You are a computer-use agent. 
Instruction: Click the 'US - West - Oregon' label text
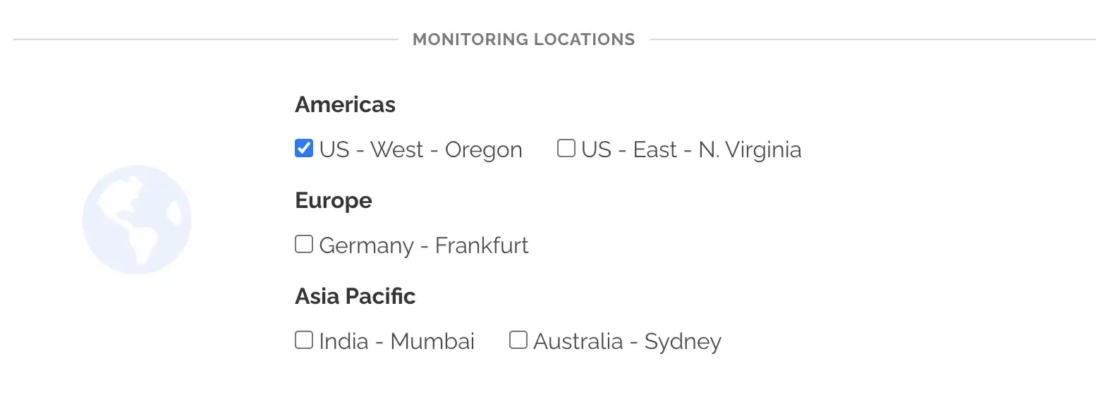point(420,150)
